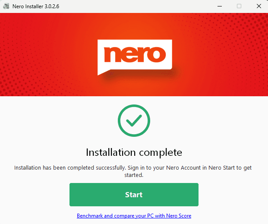
Task: Click the green Start button
Action: tap(134, 195)
